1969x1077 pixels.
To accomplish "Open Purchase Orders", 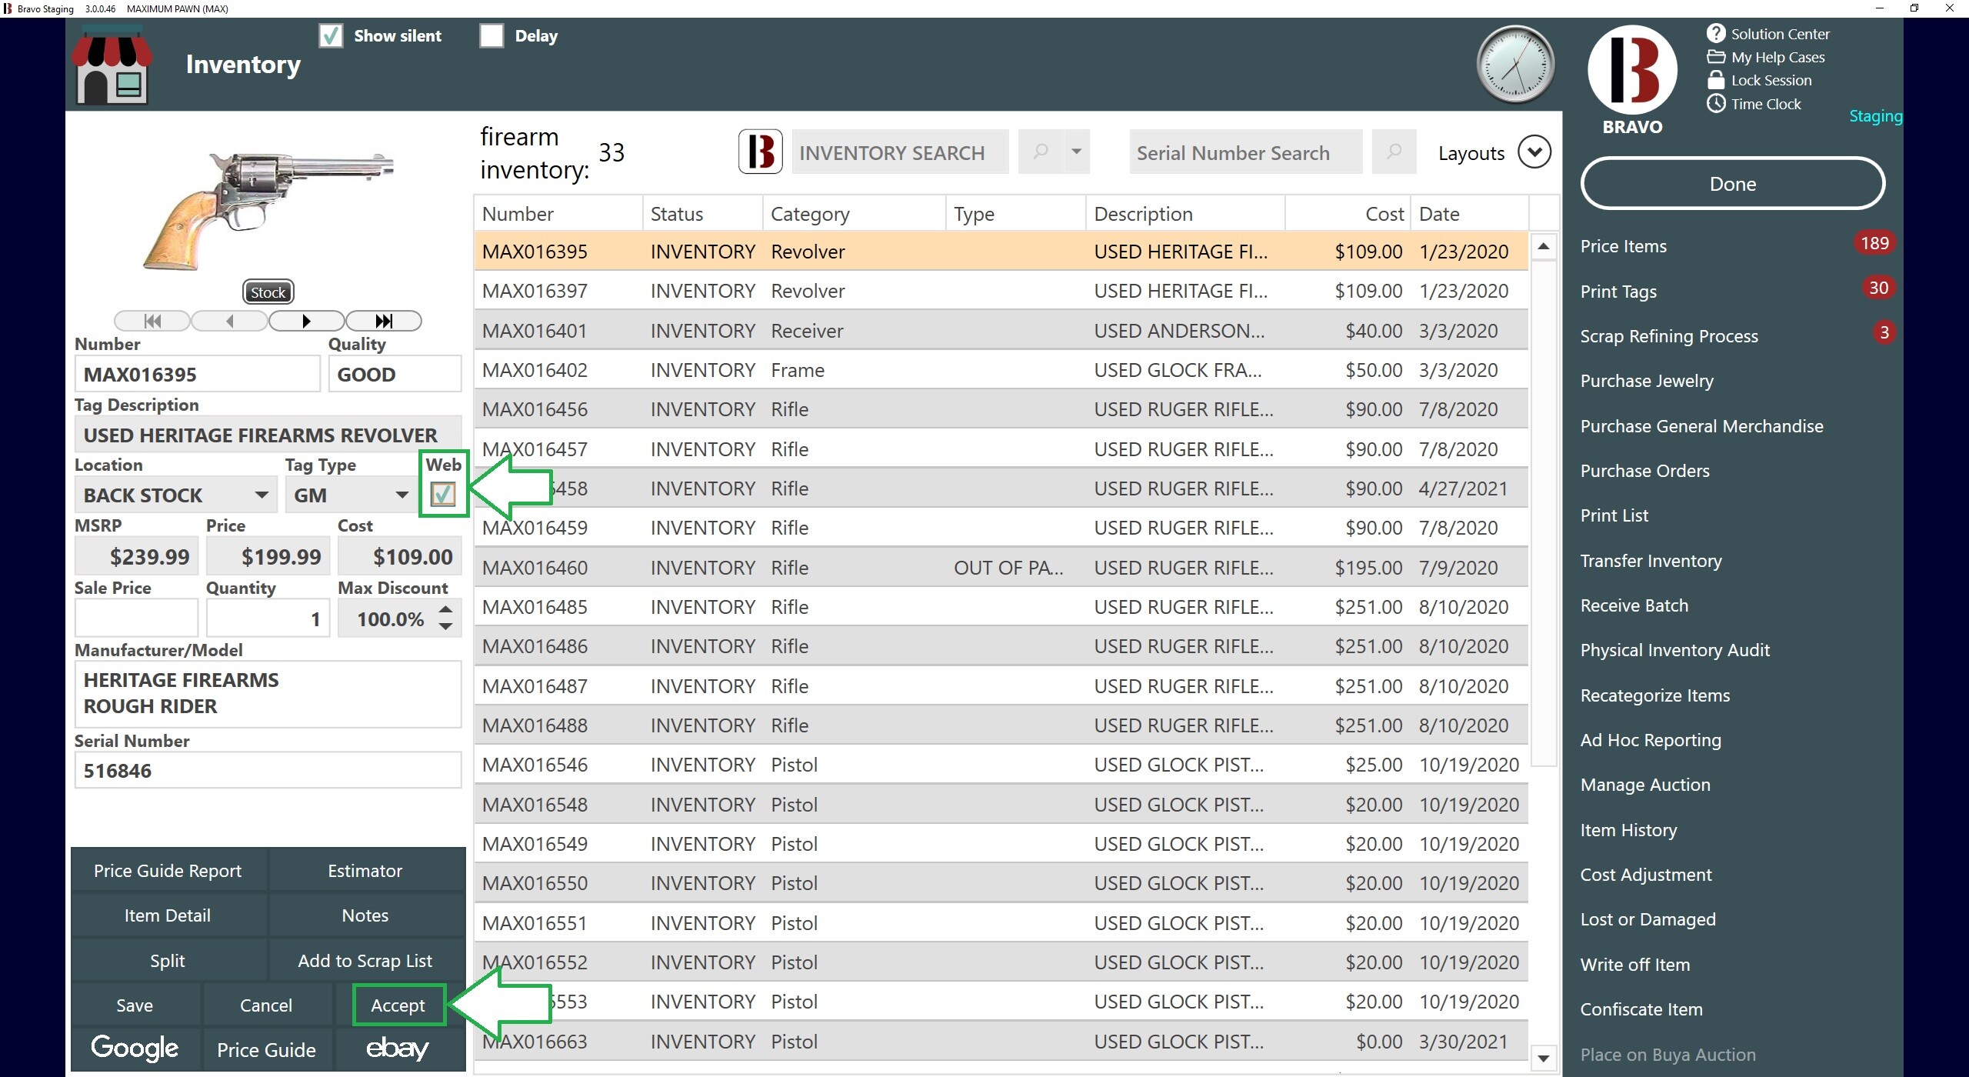I will click(1644, 471).
